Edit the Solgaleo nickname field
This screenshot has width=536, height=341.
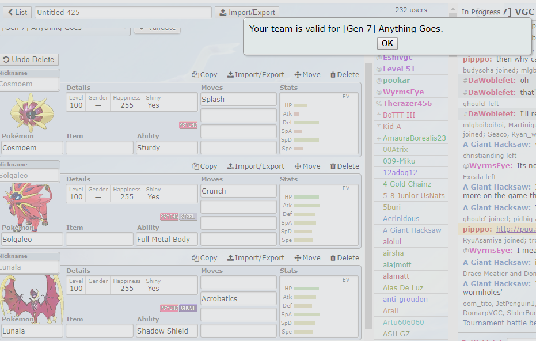(x=29, y=176)
